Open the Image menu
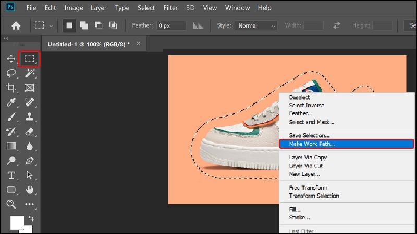Viewport: 417px width, 234px height. click(73, 8)
